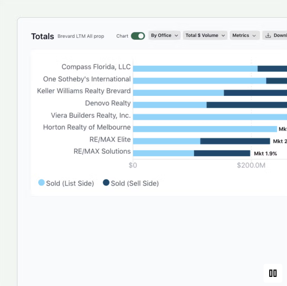Expand the Metrics dropdown
287x286 pixels.
pyautogui.click(x=244, y=35)
